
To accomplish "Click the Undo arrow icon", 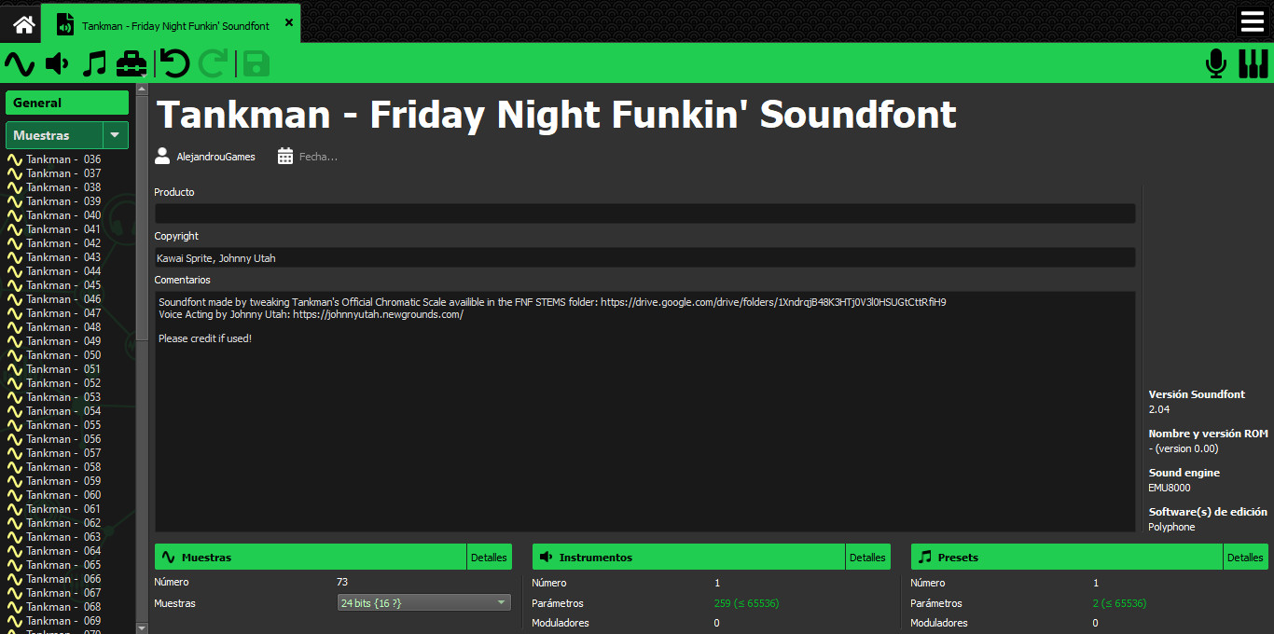I will (173, 63).
